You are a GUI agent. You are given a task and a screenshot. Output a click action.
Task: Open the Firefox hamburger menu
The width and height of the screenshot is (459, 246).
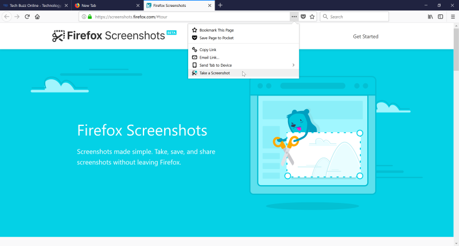(453, 17)
